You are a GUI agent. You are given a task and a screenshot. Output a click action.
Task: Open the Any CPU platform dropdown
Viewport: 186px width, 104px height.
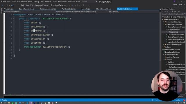tap(30, 5)
